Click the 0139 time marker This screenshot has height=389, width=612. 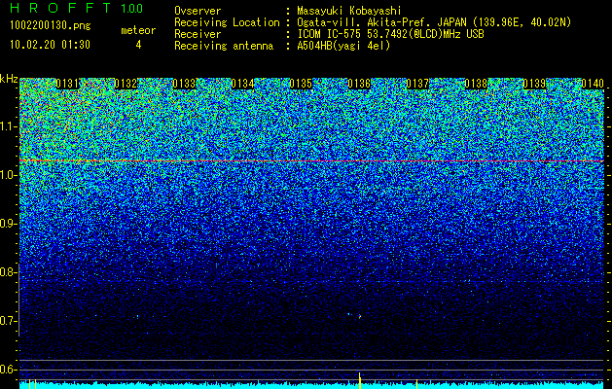[534, 84]
